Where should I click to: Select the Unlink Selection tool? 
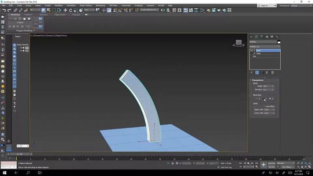pos(21,10)
